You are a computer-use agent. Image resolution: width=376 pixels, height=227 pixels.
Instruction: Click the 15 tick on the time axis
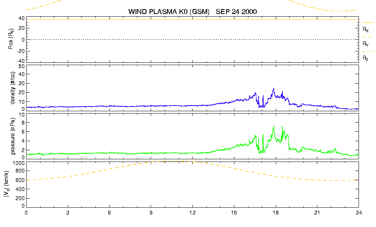[234, 213]
